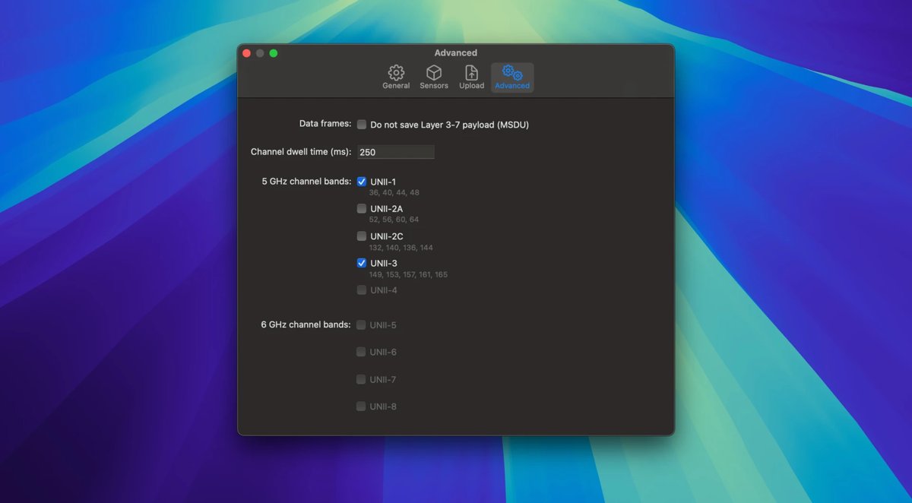This screenshot has height=503, width=912.
Task: Click the UNII-3 channel list text
Action: 408,275
